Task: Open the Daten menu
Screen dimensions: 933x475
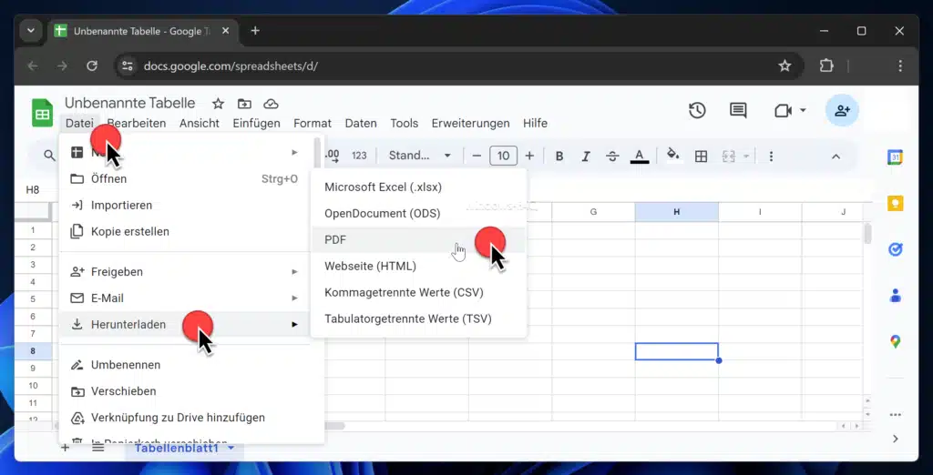Action: click(361, 124)
